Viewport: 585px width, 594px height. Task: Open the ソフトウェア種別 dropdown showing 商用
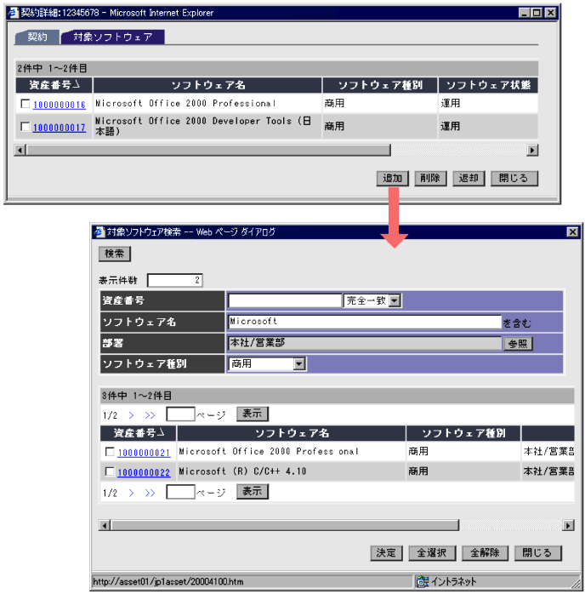point(299,364)
